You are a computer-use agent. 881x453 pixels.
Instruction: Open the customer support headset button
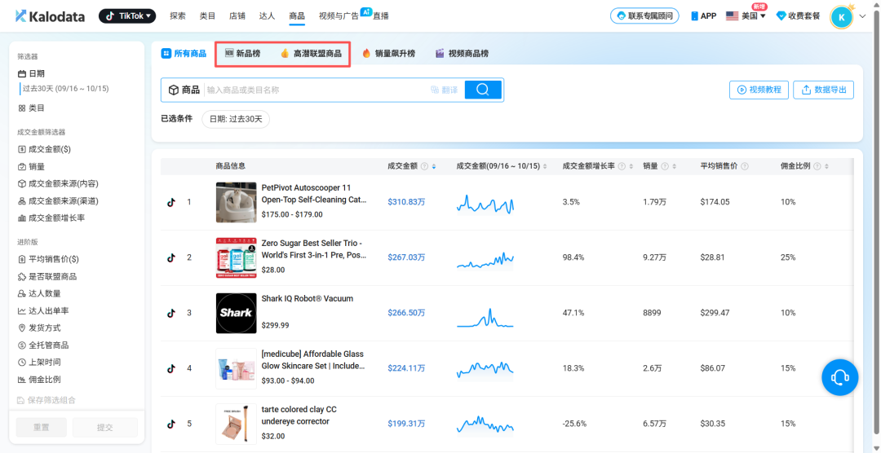click(x=840, y=376)
